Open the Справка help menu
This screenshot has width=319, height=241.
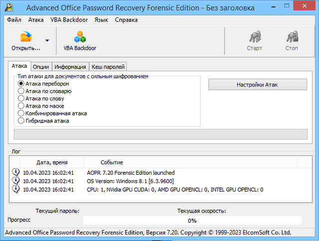(126, 20)
